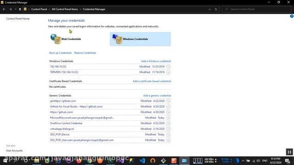This screenshot has height=165, width=294.
Task: Select OneDrive Cached Credential name
Action: click(x=66, y=123)
